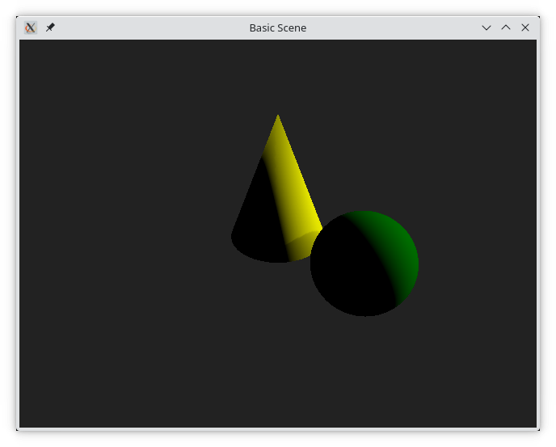Click the 'Basic Scene' title text
The image size is (556, 447).
coord(277,27)
